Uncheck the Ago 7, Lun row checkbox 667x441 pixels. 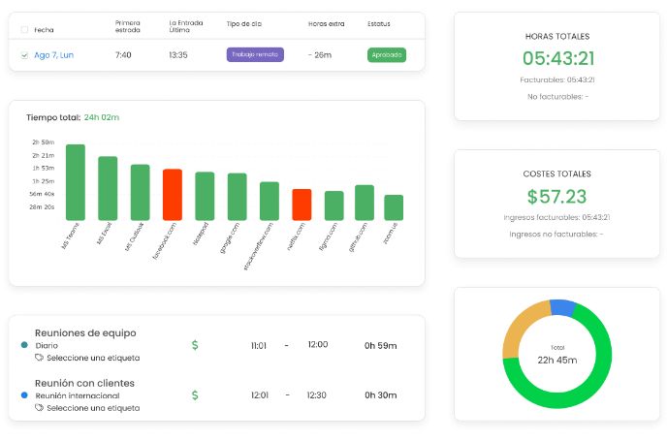click(24, 55)
